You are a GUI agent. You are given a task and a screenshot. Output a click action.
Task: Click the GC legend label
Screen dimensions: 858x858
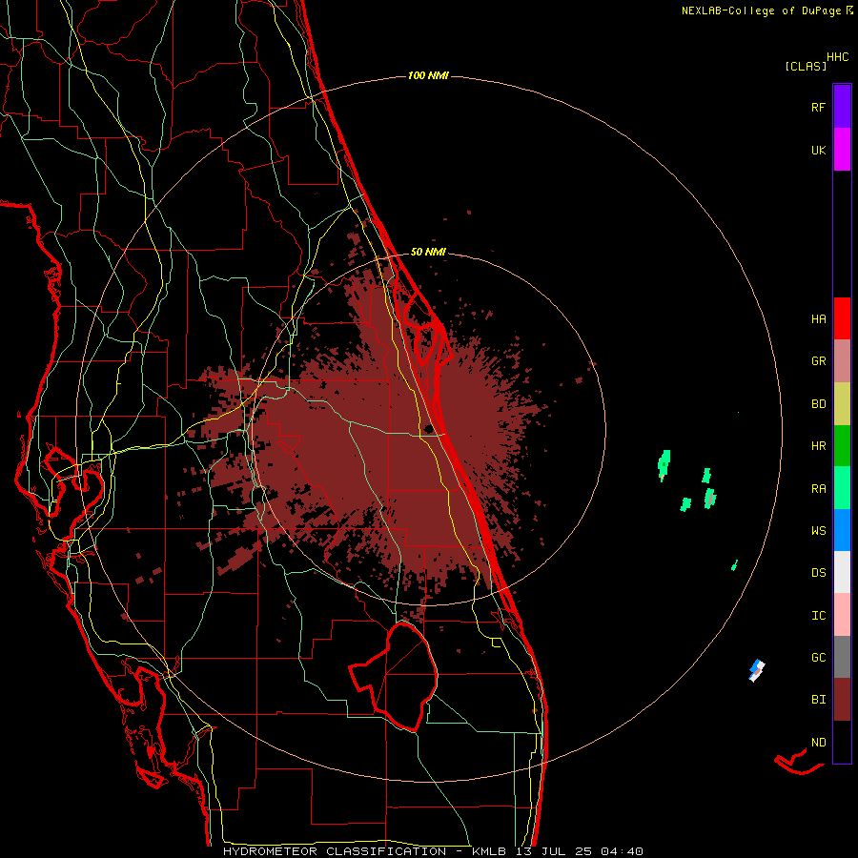pos(818,658)
